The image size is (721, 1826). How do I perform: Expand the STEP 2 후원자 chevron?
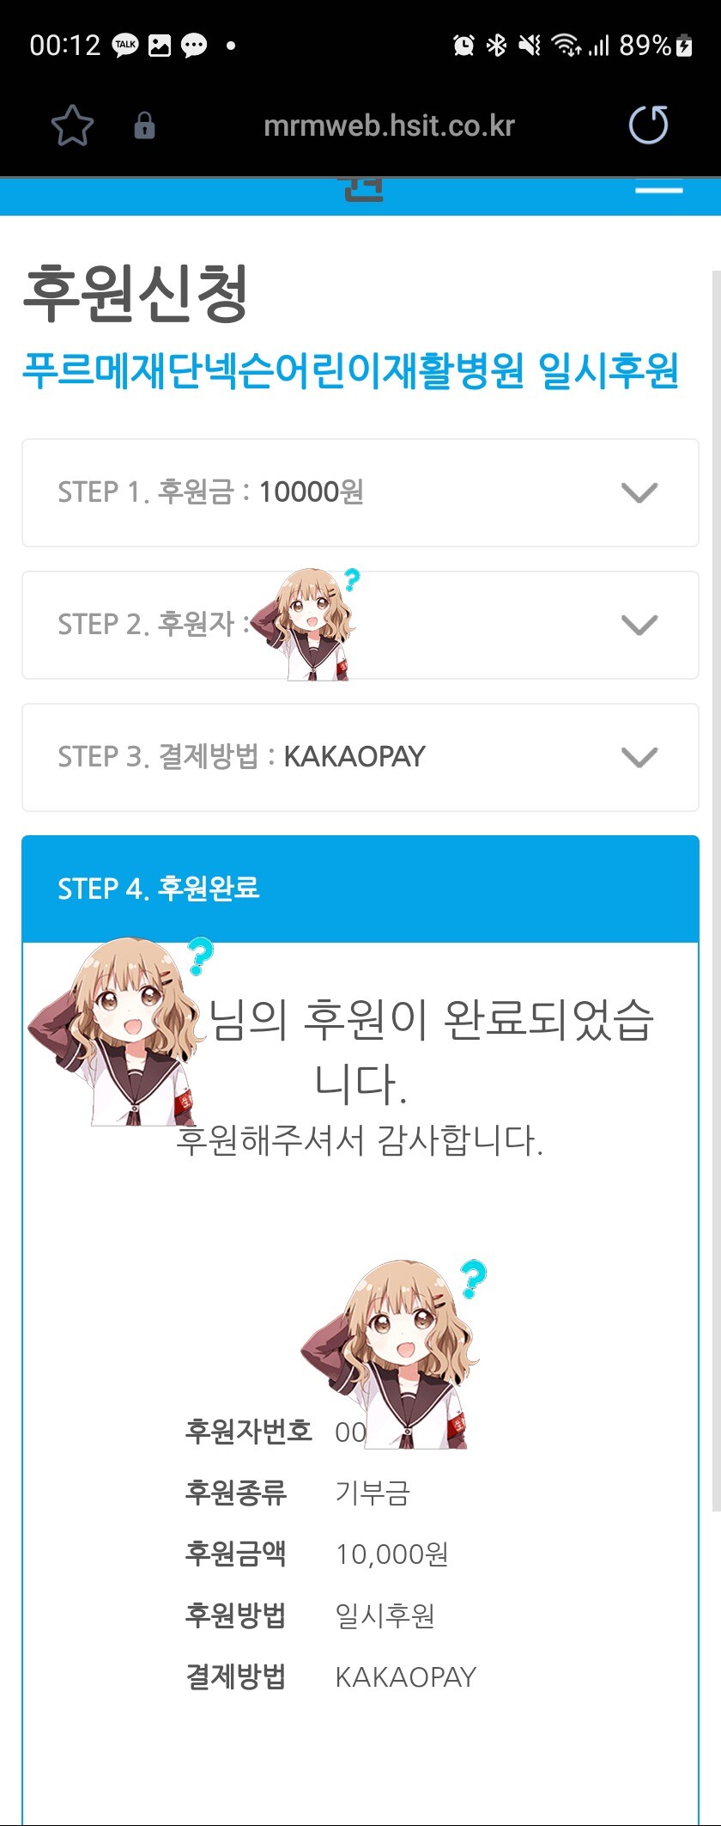click(x=639, y=625)
